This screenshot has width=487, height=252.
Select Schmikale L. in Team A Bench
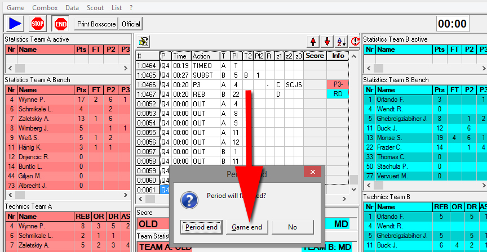click(68, 109)
